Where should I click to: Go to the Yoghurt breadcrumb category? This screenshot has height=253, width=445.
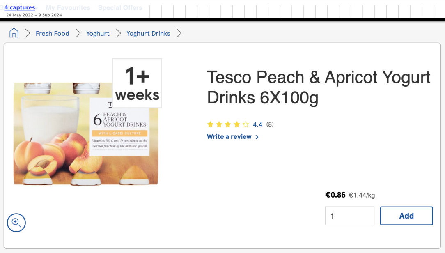[x=98, y=34]
